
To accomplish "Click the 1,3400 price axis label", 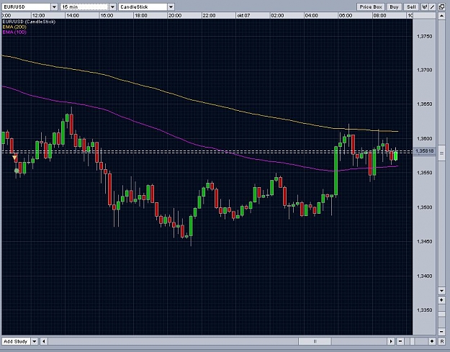I will [424, 276].
